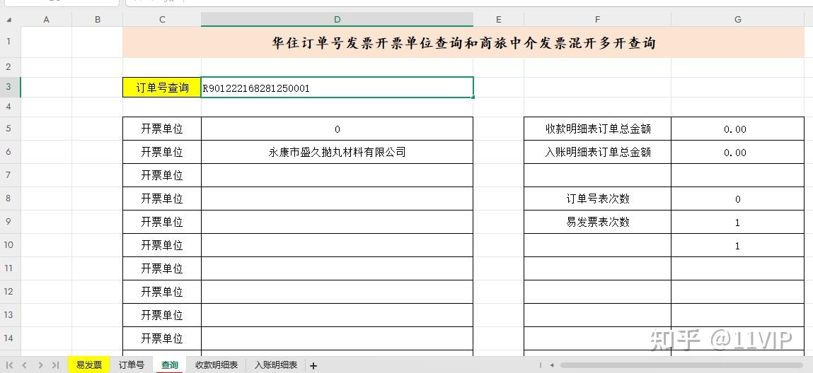Select column G header
The width and height of the screenshot is (813, 373).
[x=738, y=20]
